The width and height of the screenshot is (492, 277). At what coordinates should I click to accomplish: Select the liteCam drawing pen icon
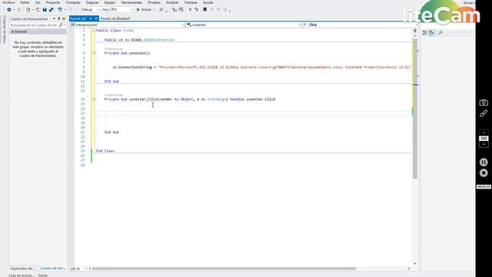coord(484,113)
